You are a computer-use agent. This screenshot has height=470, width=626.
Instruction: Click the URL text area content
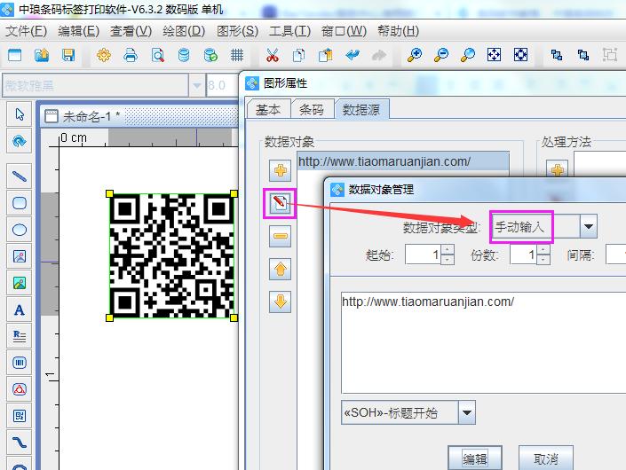428,302
